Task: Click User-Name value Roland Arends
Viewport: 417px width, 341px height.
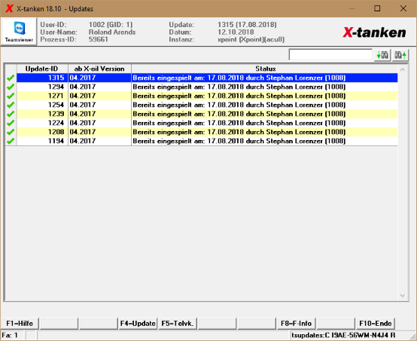Action: 112,32
